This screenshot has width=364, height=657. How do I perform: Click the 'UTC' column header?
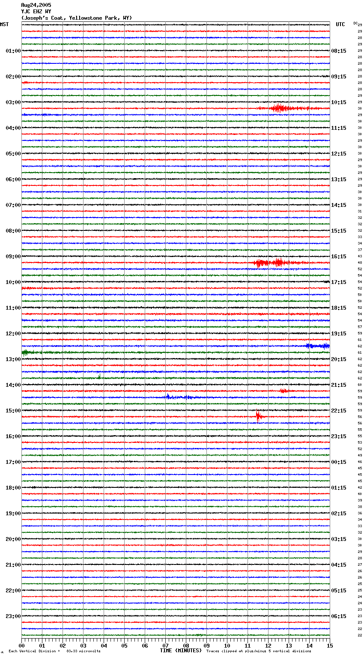(x=340, y=24)
